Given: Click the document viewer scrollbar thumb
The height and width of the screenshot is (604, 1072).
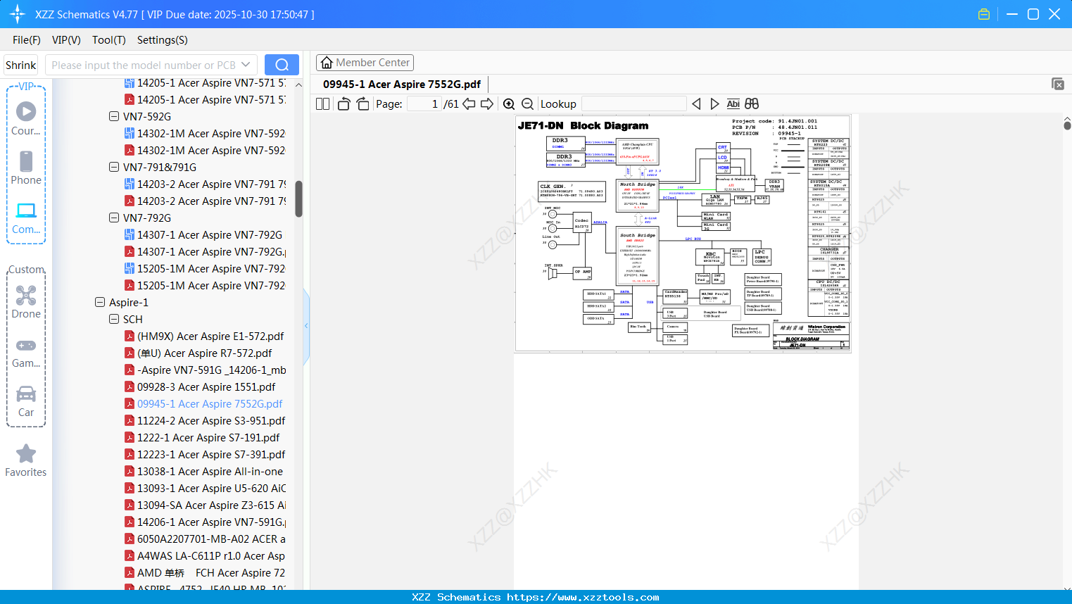Looking at the screenshot, I should point(1067,125).
